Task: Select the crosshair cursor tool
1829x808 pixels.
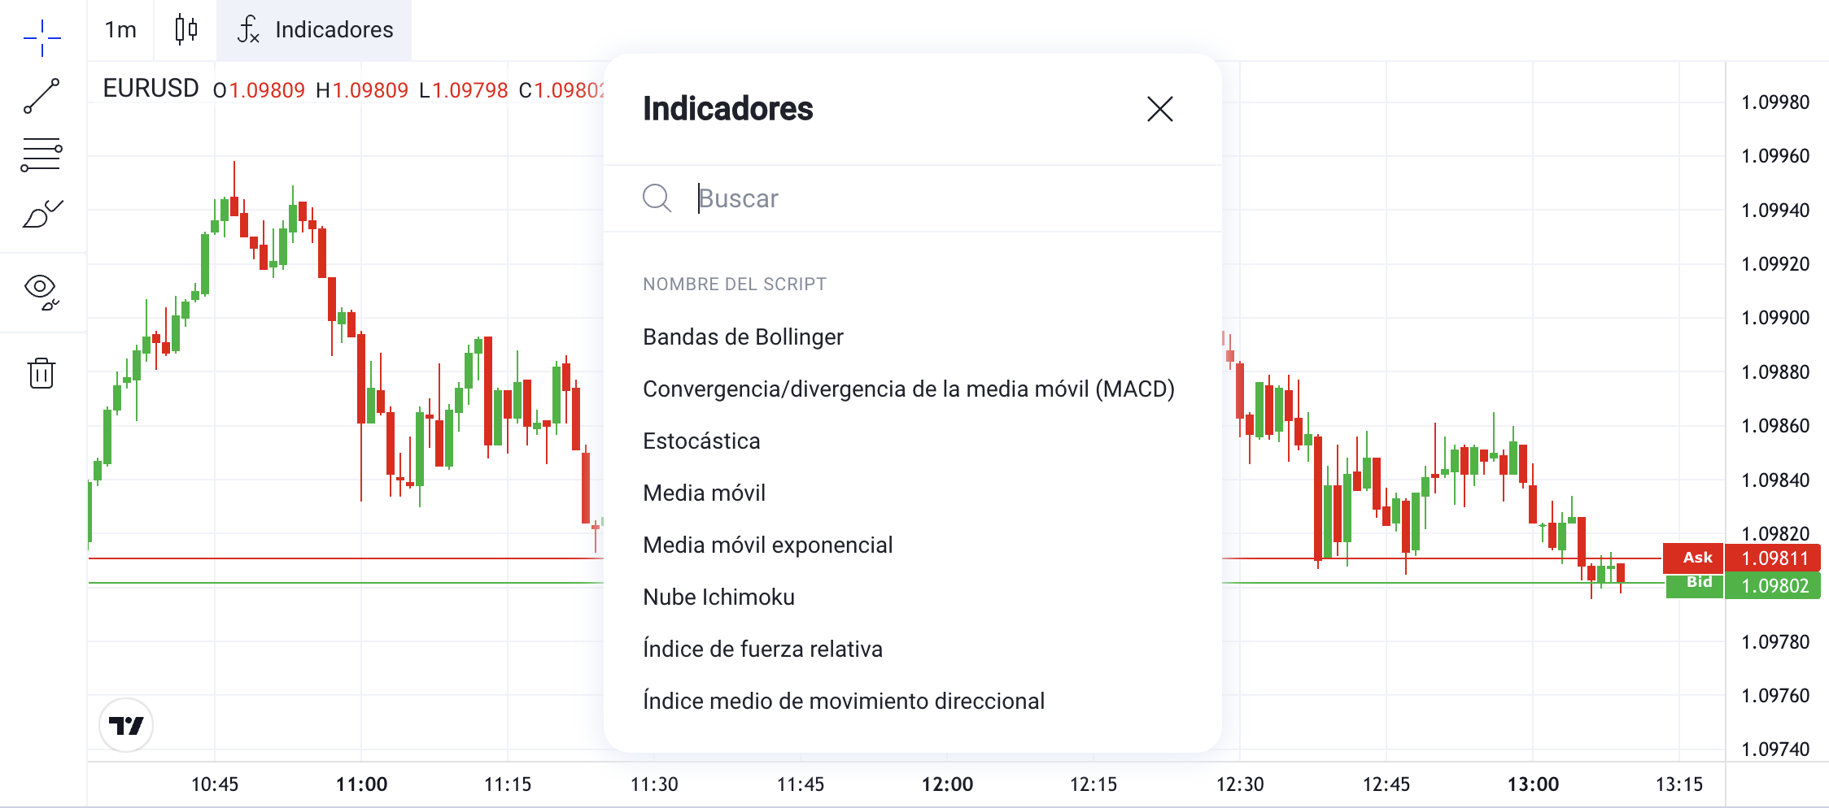Action: point(41,37)
